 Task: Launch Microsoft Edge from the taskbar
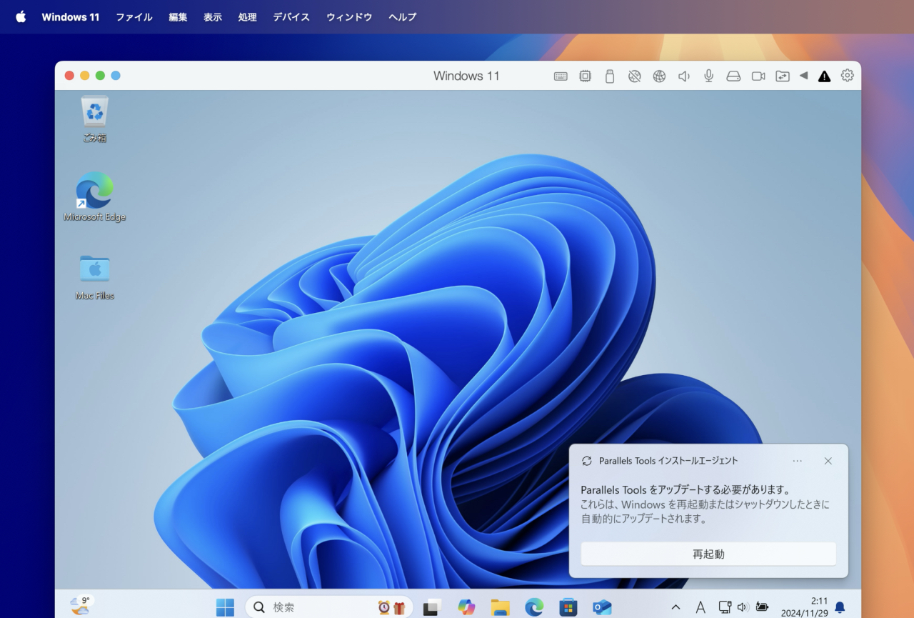coord(534,607)
